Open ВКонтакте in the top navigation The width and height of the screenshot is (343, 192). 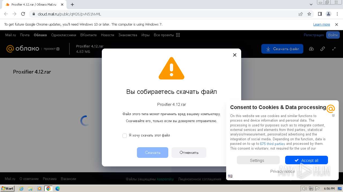pyautogui.click(x=88, y=35)
